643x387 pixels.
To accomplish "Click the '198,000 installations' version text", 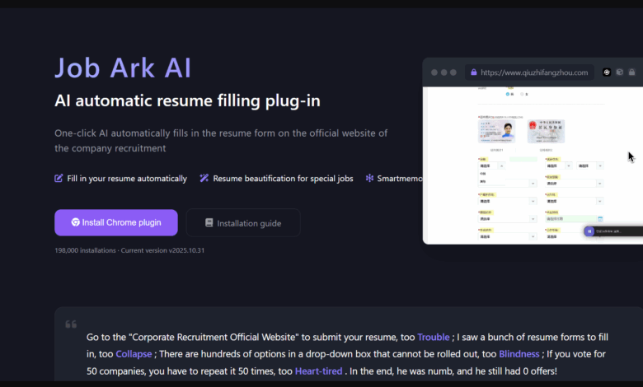I will tap(129, 250).
